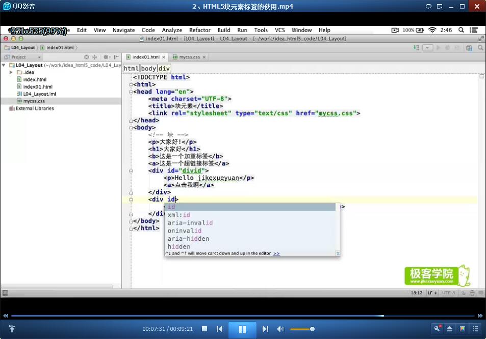Viewport: 486px width, 339px height.
Task: Mute the player volume speaker icon
Action: [280, 329]
